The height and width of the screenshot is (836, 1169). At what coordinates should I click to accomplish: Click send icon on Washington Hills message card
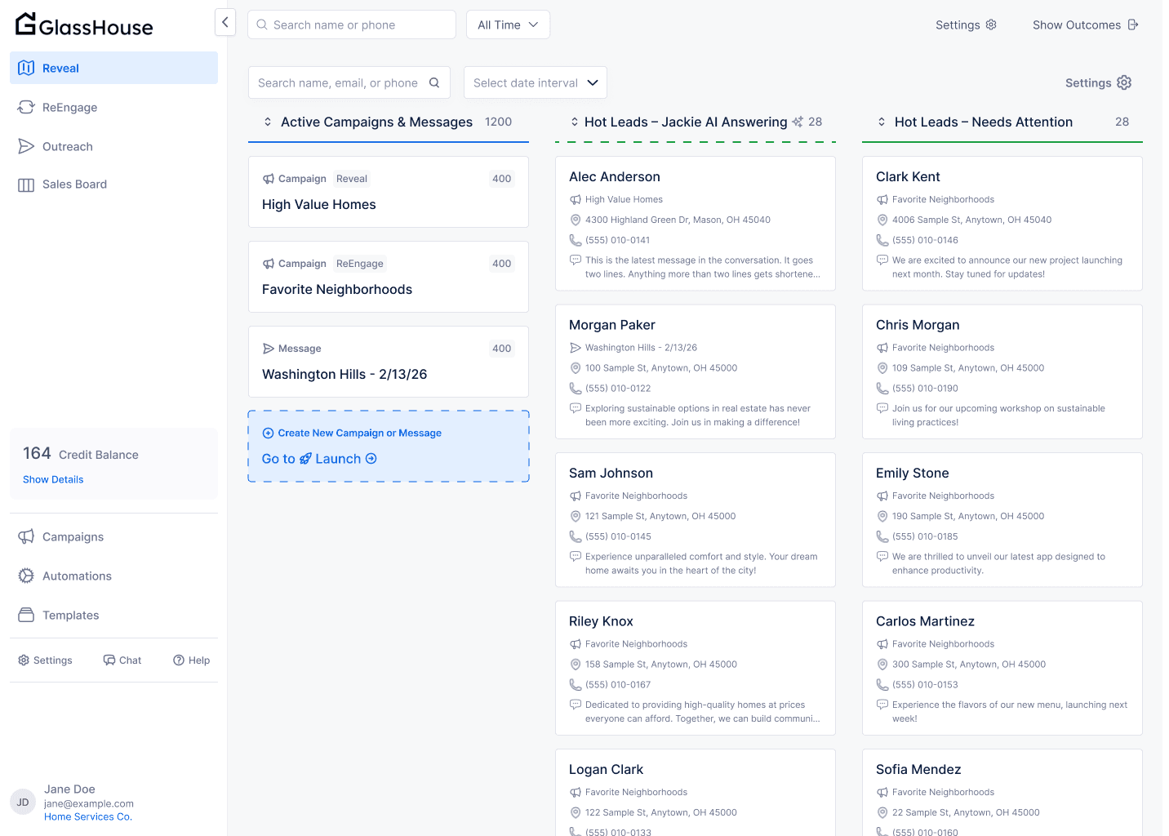coord(269,349)
